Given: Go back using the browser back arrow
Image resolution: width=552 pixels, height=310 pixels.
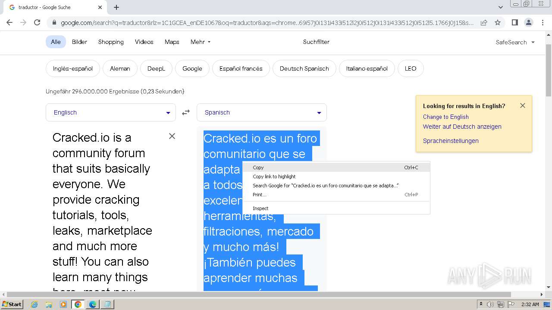Looking at the screenshot, I should (x=9, y=22).
